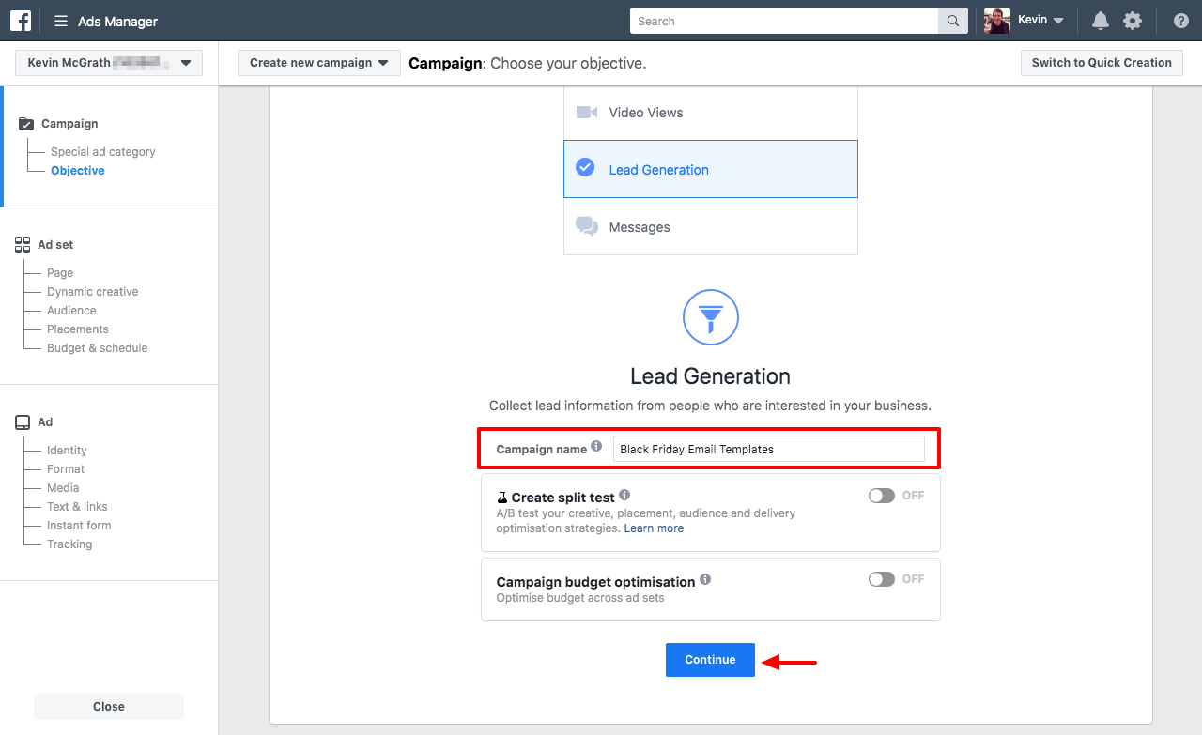
Task: Open the Kevin McGrath account dropdown
Action: [109, 63]
